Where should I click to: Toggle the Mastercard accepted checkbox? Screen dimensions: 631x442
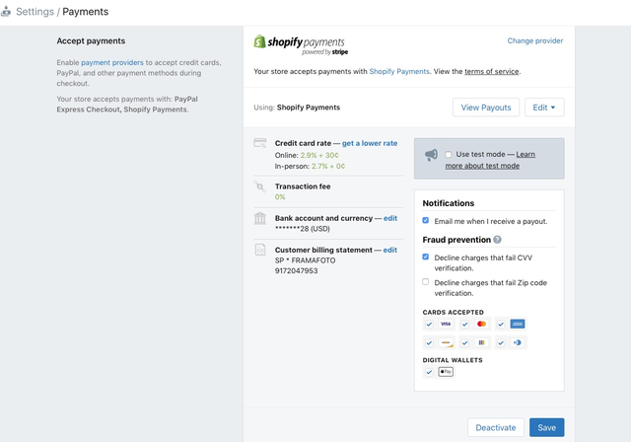464,324
